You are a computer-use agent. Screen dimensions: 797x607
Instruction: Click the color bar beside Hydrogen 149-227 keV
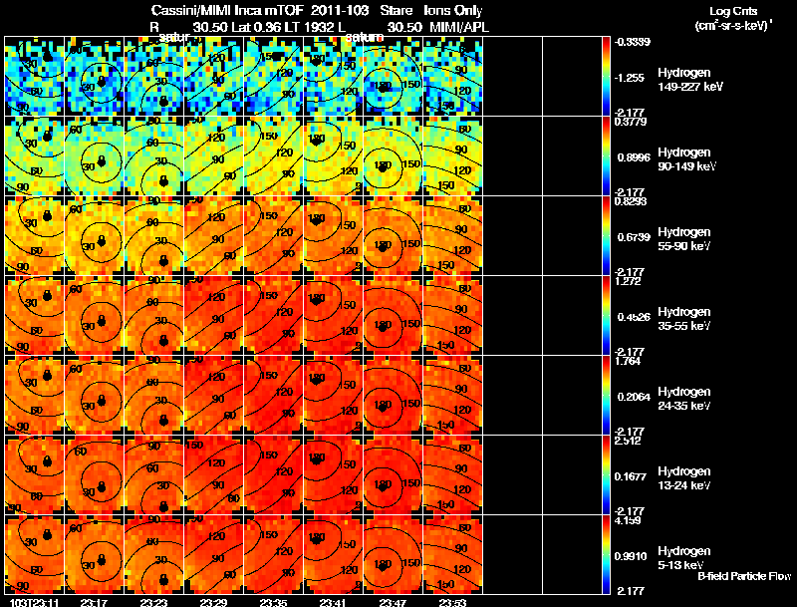606,77
